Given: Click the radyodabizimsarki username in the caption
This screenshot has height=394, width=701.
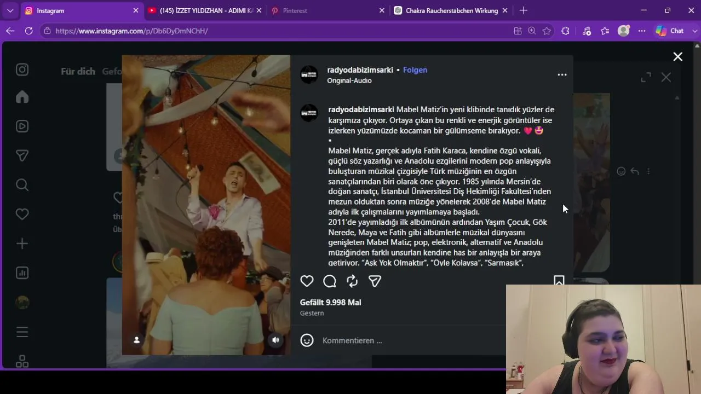Looking at the screenshot, I should point(361,109).
